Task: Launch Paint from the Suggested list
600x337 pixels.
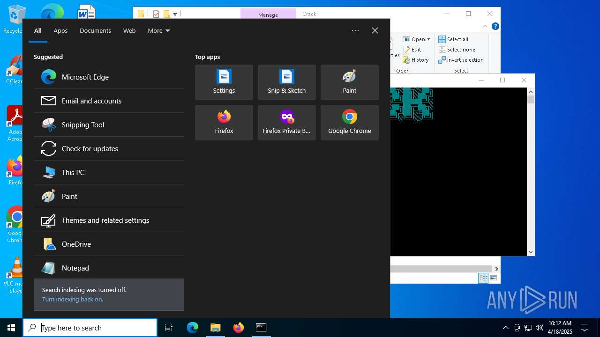Action: coord(108,196)
